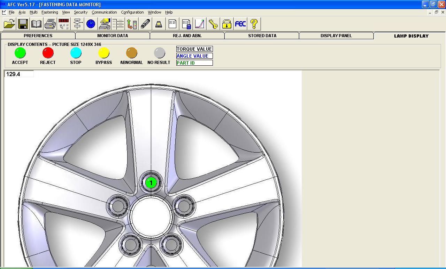The image size is (446, 269).
Task: Open the File menu
Action: coord(11,12)
